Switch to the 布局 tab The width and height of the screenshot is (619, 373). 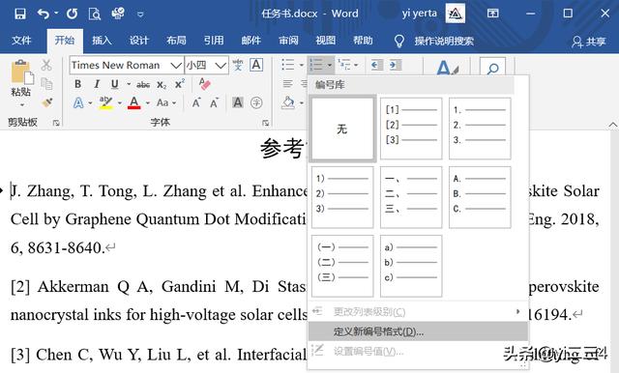pyautogui.click(x=176, y=41)
